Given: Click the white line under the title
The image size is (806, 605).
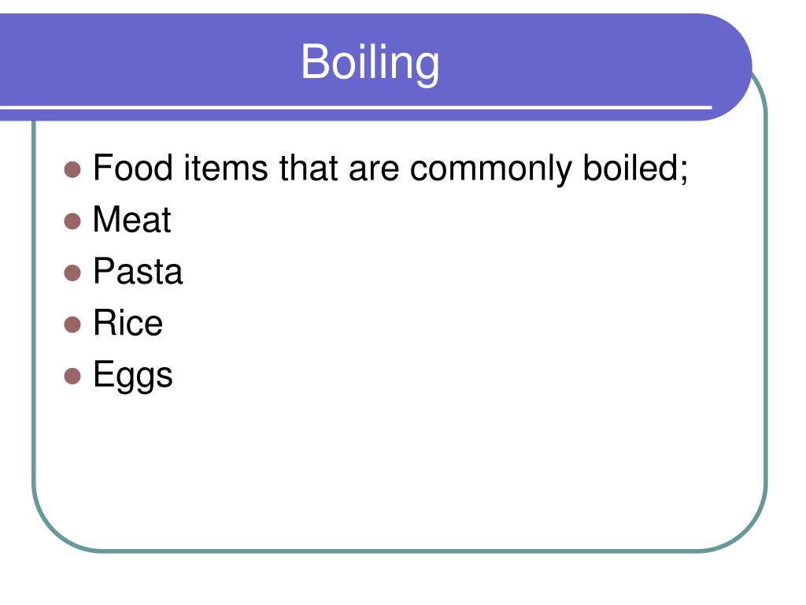Looking at the screenshot, I should pos(356,107).
